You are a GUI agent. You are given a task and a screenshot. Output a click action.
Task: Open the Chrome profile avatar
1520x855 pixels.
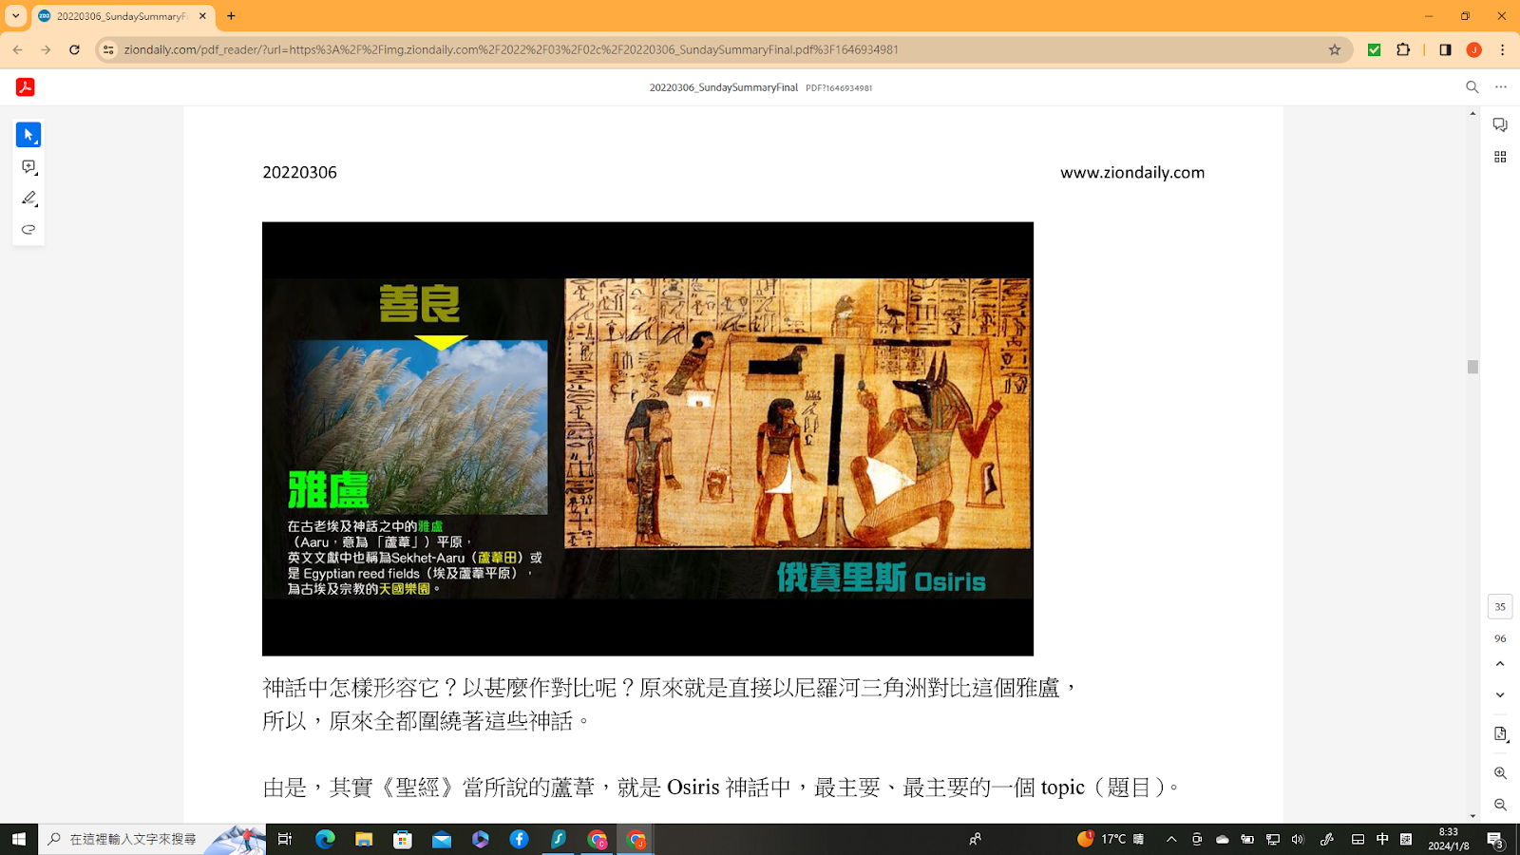(1474, 49)
